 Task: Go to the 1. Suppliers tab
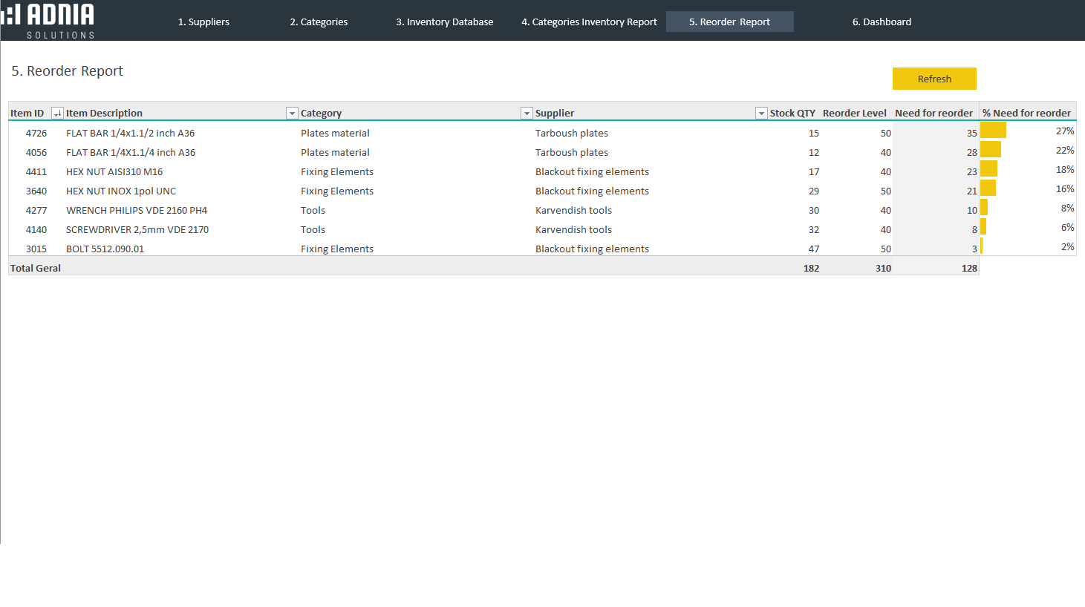203,22
